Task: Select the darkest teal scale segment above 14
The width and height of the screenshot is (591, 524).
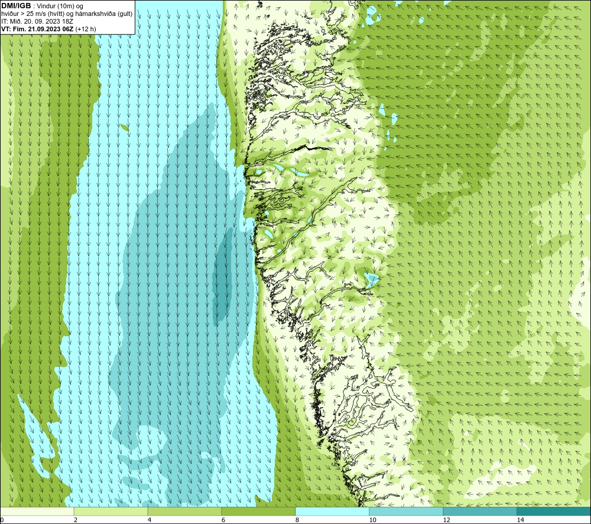Action: pyautogui.click(x=554, y=512)
